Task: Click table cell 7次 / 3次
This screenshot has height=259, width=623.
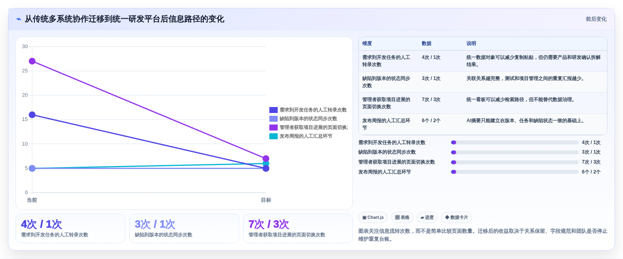Action: pyautogui.click(x=431, y=99)
